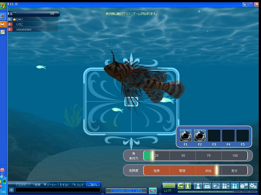Viewport: 261px width, 195px height.
Task: Click the empty F3 quick slot
Action: tap(214, 136)
